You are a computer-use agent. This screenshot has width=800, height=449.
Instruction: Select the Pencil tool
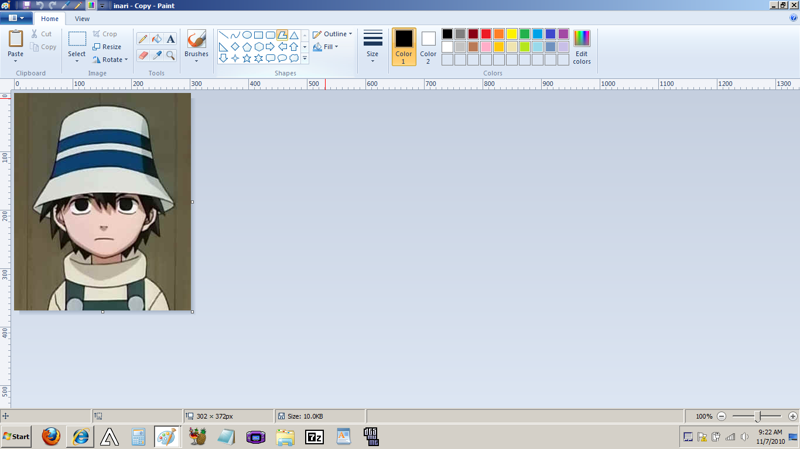click(x=143, y=39)
